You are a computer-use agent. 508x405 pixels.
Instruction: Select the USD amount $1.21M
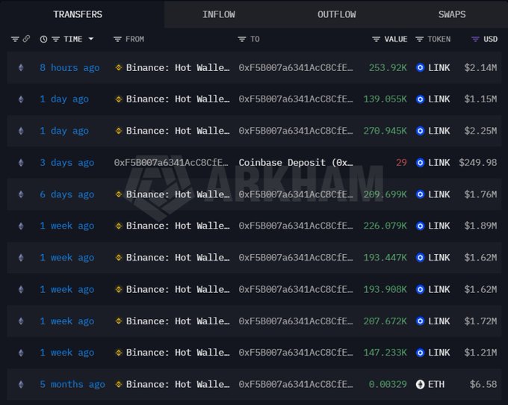pos(480,353)
